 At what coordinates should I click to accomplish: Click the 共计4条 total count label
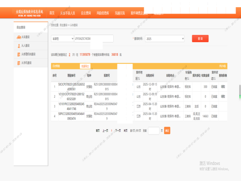(223, 66)
